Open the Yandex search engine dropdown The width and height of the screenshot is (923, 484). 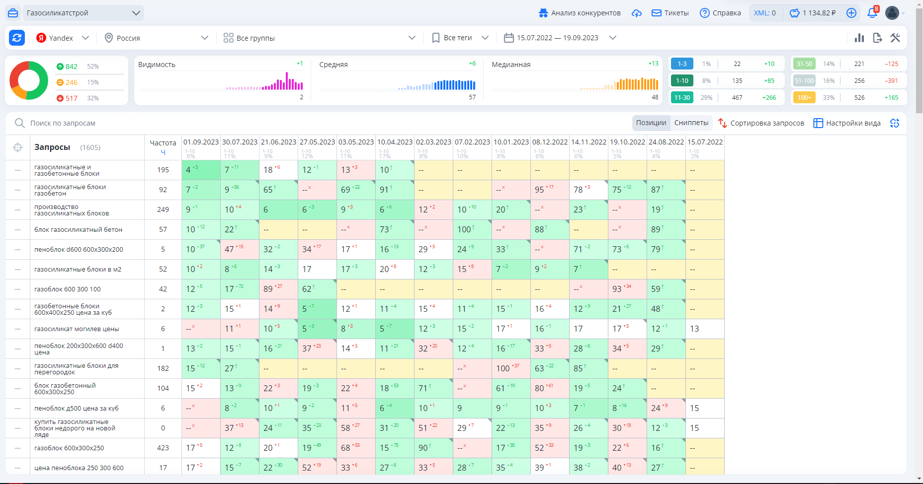[63, 38]
